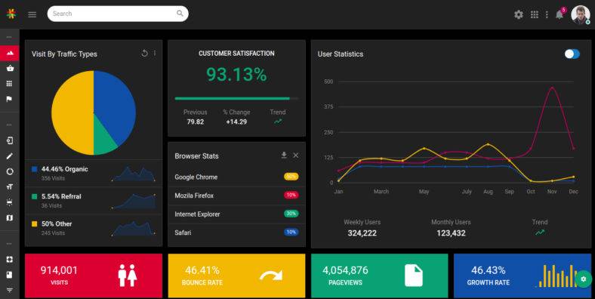Open the flag sidebar icon
The height and width of the screenshot is (299, 595).
[x=10, y=99]
